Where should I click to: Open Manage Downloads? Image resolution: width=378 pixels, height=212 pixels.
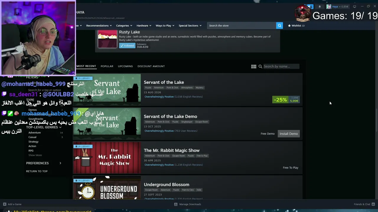[190, 204]
